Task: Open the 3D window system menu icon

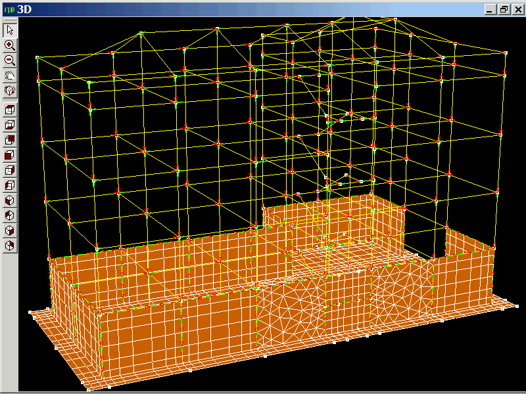Action: click(7, 9)
